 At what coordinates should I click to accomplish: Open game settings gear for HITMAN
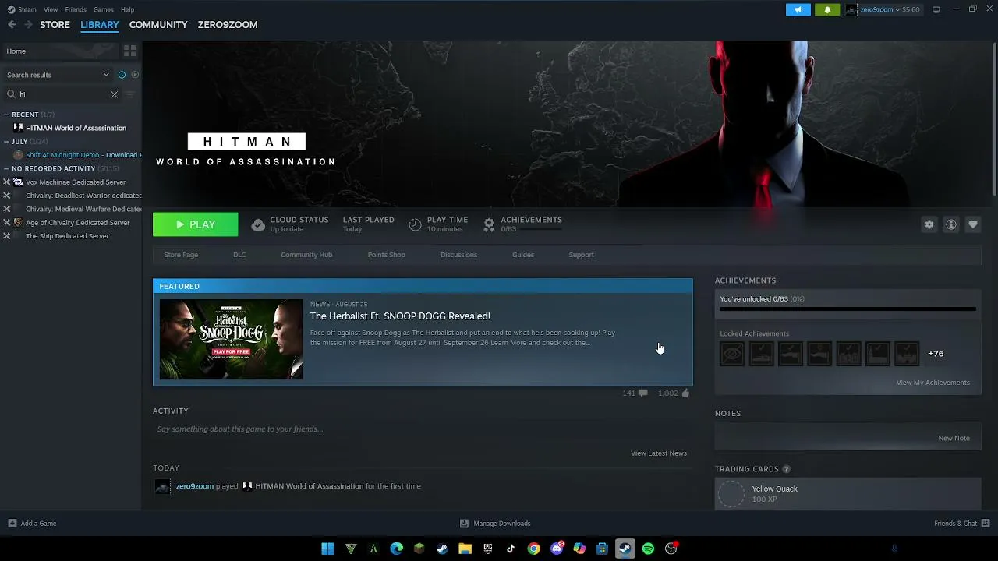(929, 224)
